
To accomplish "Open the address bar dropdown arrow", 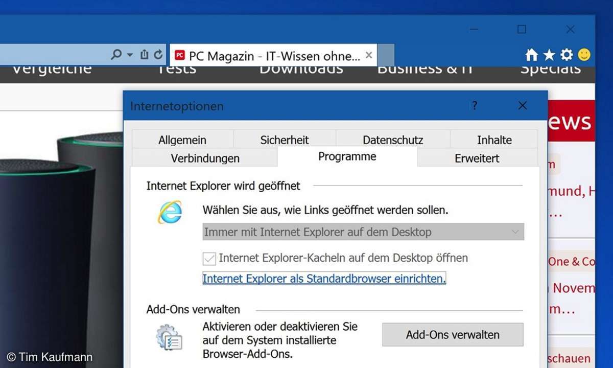I will [130, 55].
